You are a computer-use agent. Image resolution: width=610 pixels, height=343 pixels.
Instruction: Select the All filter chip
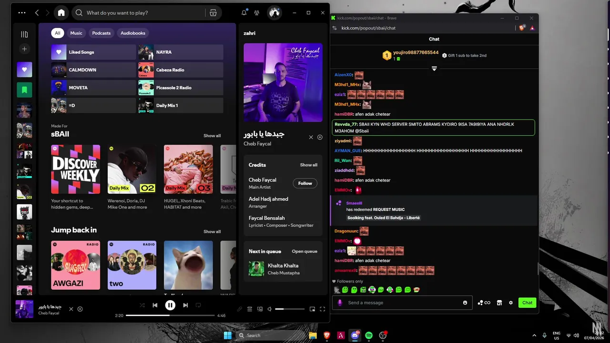[x=58, y=33]
